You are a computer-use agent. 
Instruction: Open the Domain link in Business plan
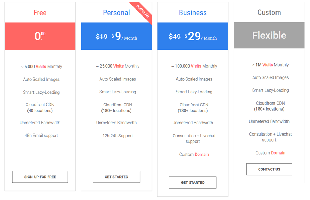point(202,154)
